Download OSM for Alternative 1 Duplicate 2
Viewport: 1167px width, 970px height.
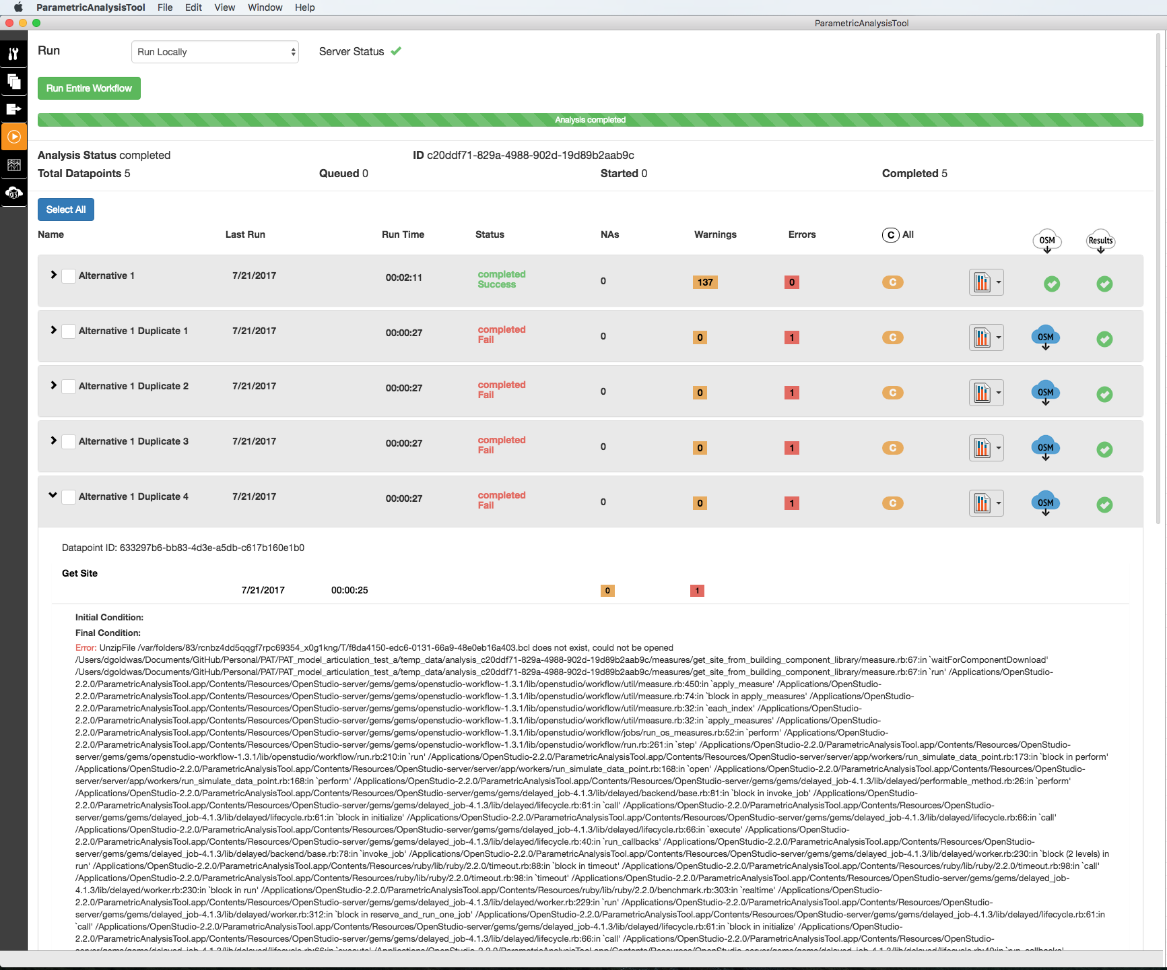[x=1046, y=393]
